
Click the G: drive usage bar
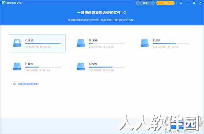point(107,67)
